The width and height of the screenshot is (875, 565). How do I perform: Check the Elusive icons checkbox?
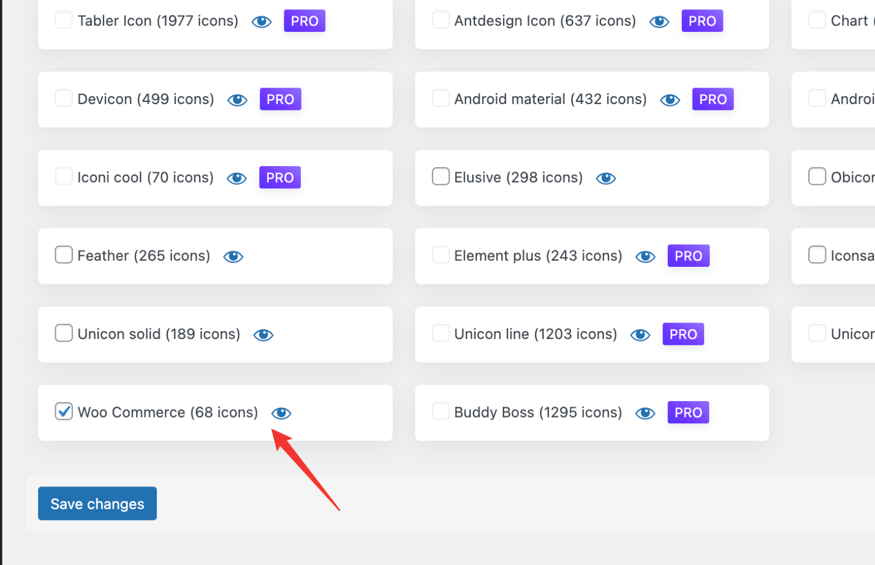(x=440, y=176)
